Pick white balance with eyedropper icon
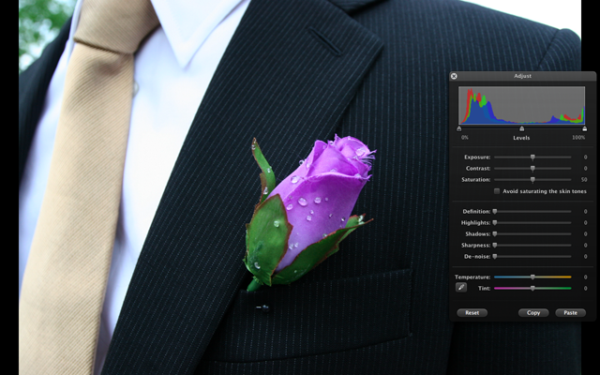600x375 pixels. tap(461, 288)
